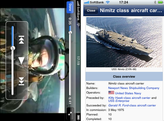The height and width of the screenshot is (121, 164).
Task: Click the Nimitz class aircraft car… title
Action: coord(131,10)
